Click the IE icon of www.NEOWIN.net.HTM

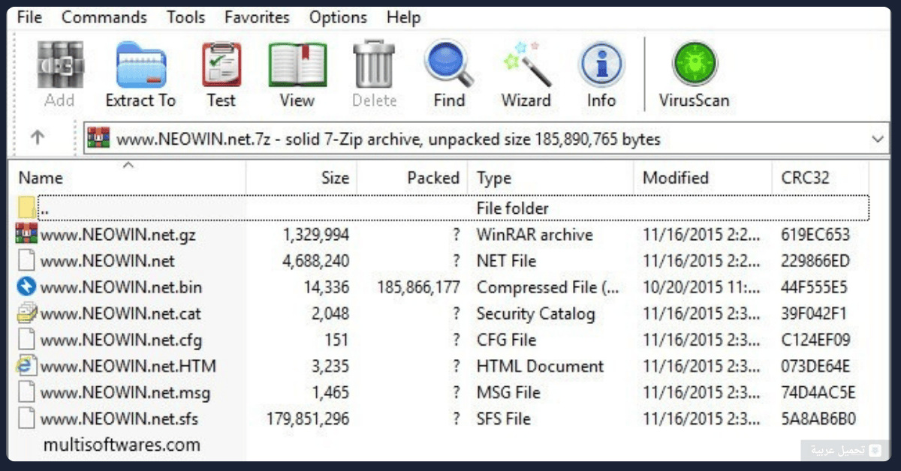click(26, 366)
